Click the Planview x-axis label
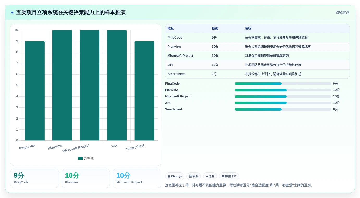This screenshot has width=360, height=198. [55, 147]
